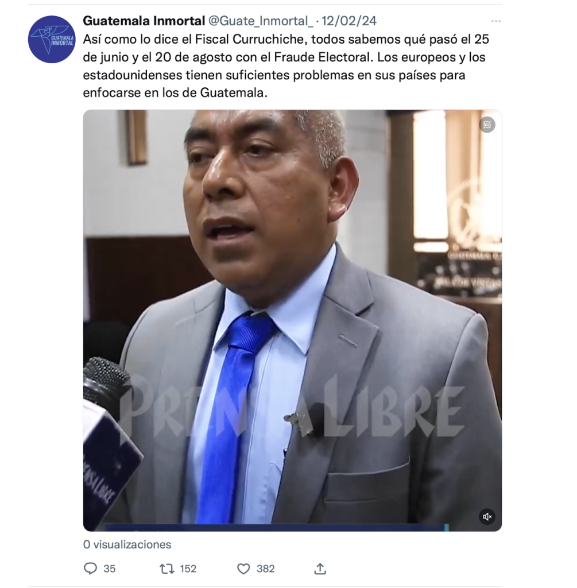
Task: Like the tweet with the heart icon
Action: point(243,569)
